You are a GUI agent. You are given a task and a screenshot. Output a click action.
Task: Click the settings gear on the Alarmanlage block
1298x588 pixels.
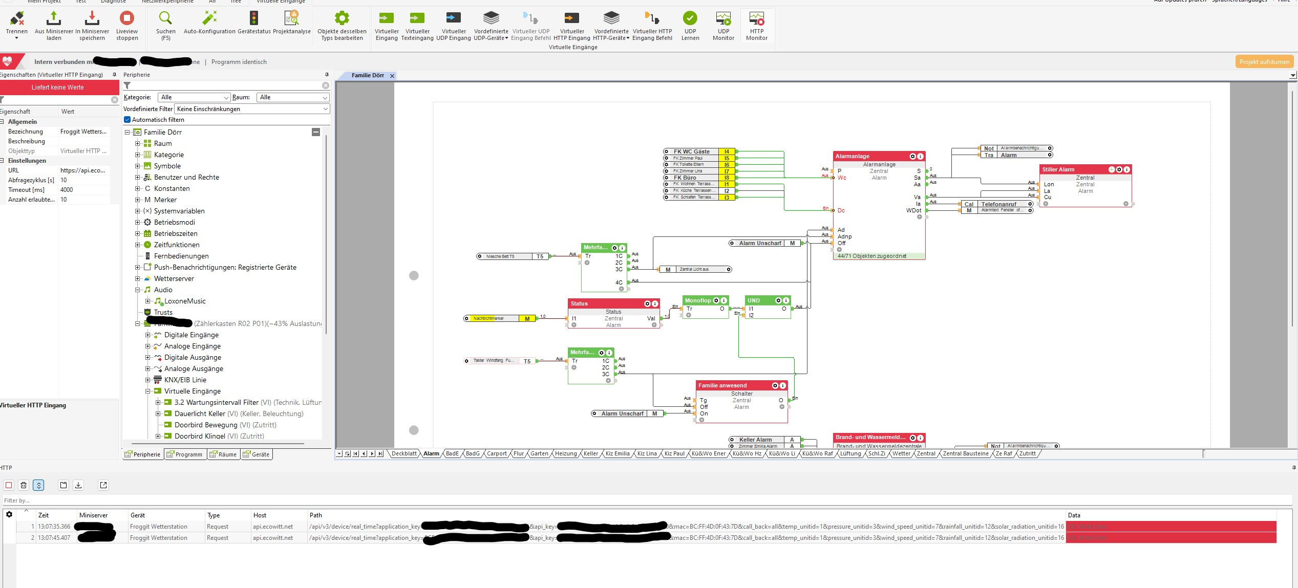click(x=912, y=156)
